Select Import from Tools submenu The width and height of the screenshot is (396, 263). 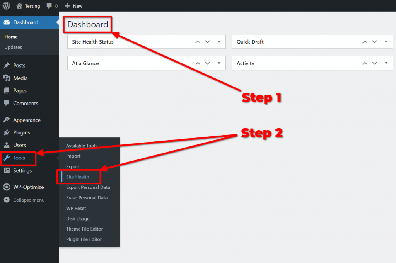(x=73, y=156)
